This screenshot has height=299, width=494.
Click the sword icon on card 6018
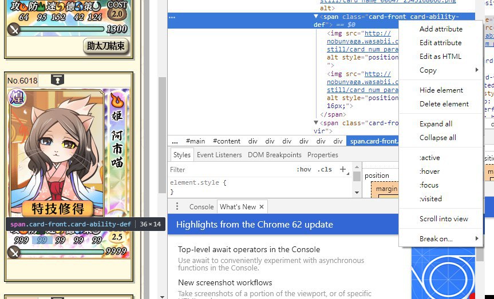pos(14,252)
